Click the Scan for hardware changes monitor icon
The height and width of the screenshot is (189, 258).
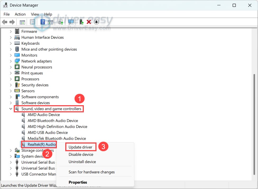(x=71, y=22)
